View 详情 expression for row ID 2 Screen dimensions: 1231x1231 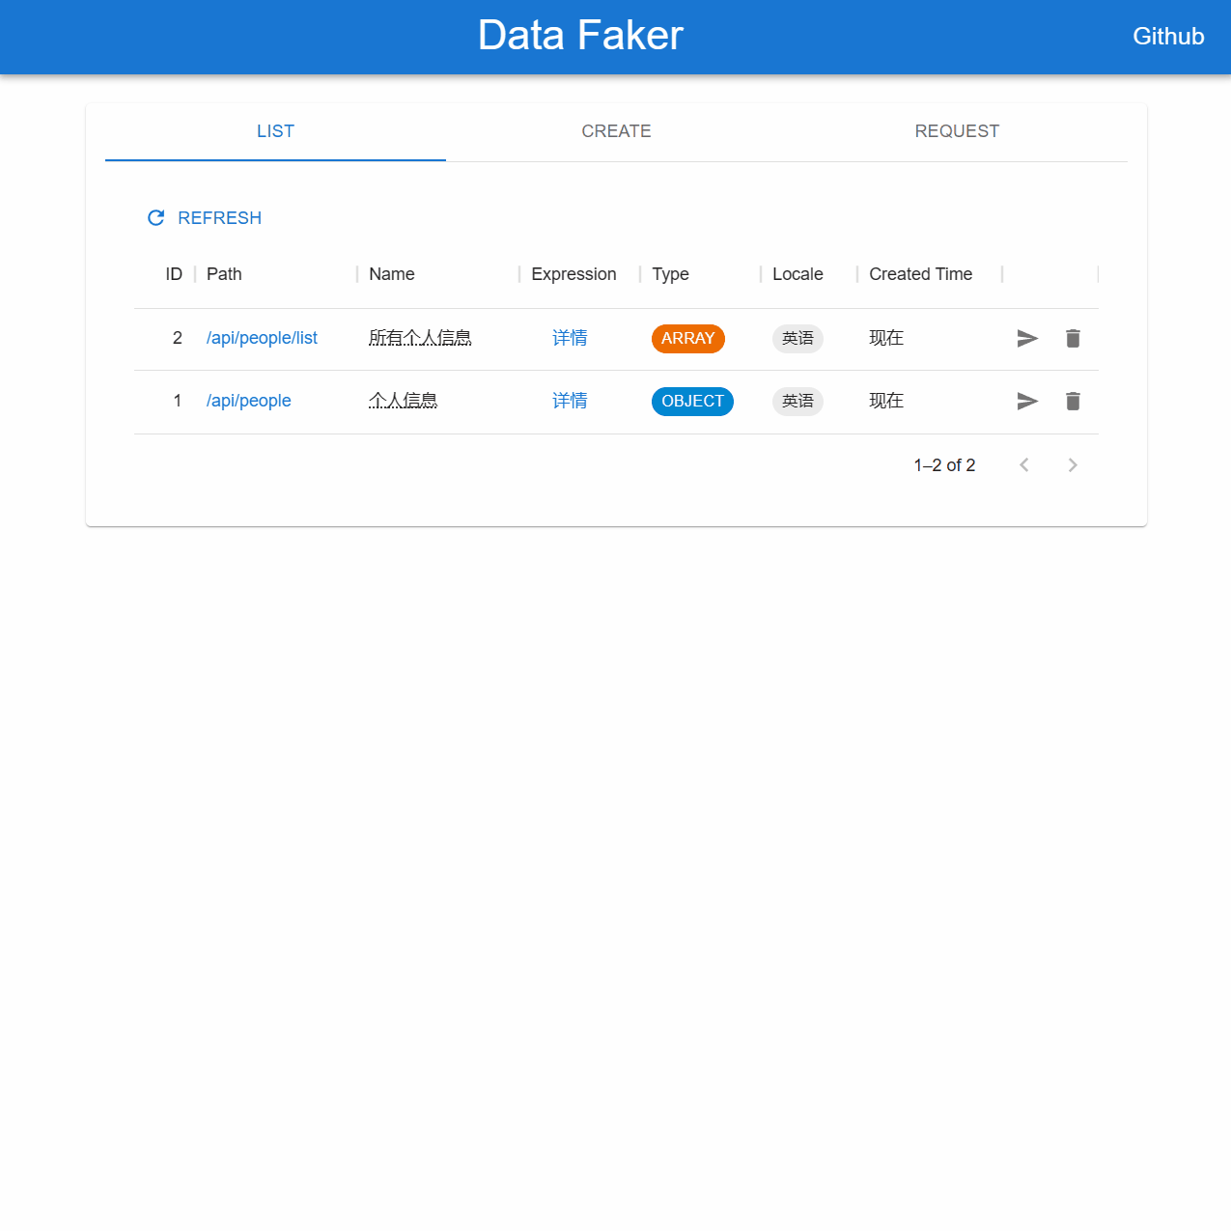click(570, 338)
